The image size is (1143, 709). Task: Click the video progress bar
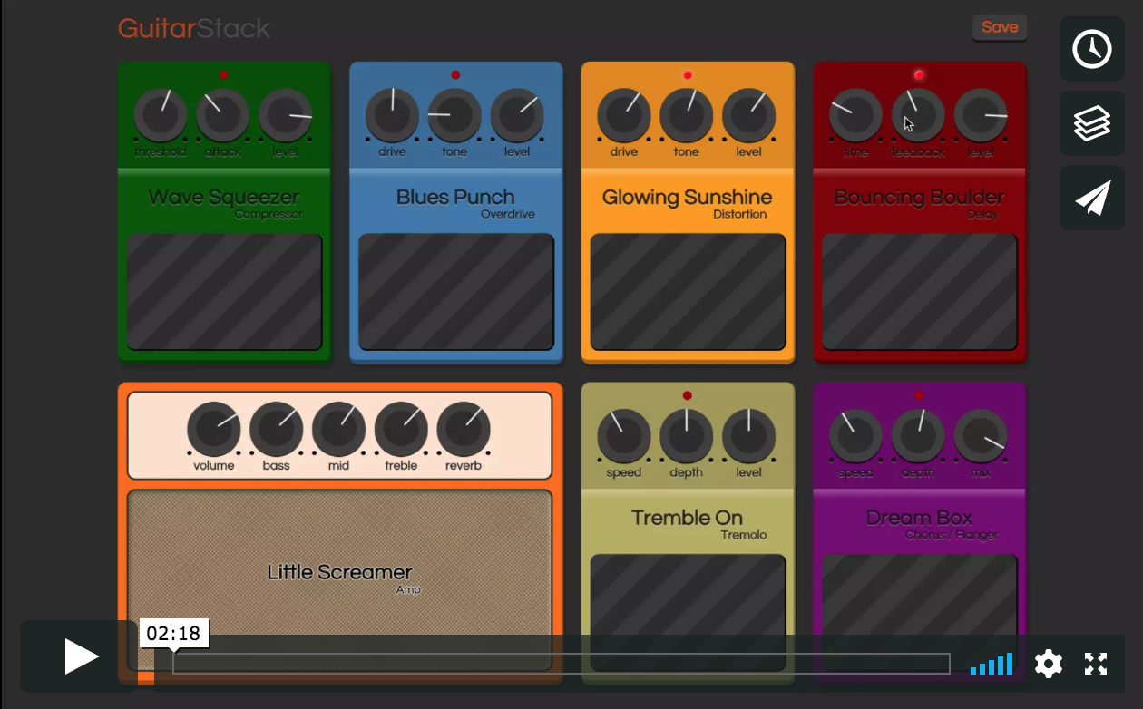[x=561, y=664]
